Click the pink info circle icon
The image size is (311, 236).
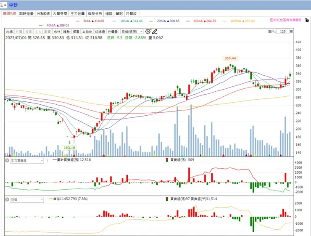tap(271, 20)
